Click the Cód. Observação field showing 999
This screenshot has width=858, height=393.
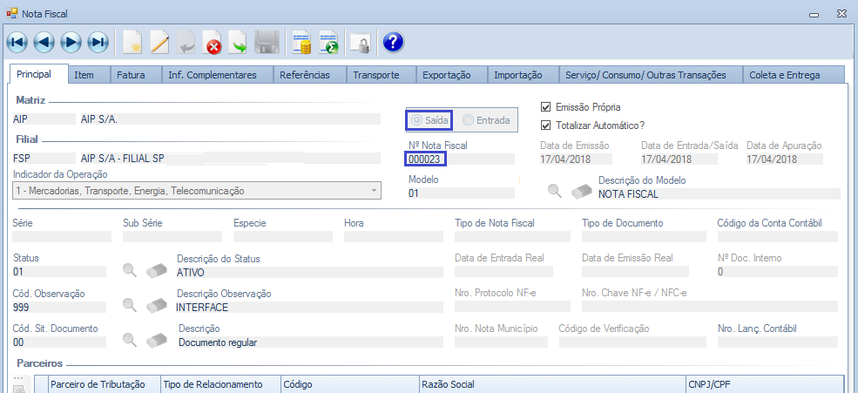click(x=59, y=307)
